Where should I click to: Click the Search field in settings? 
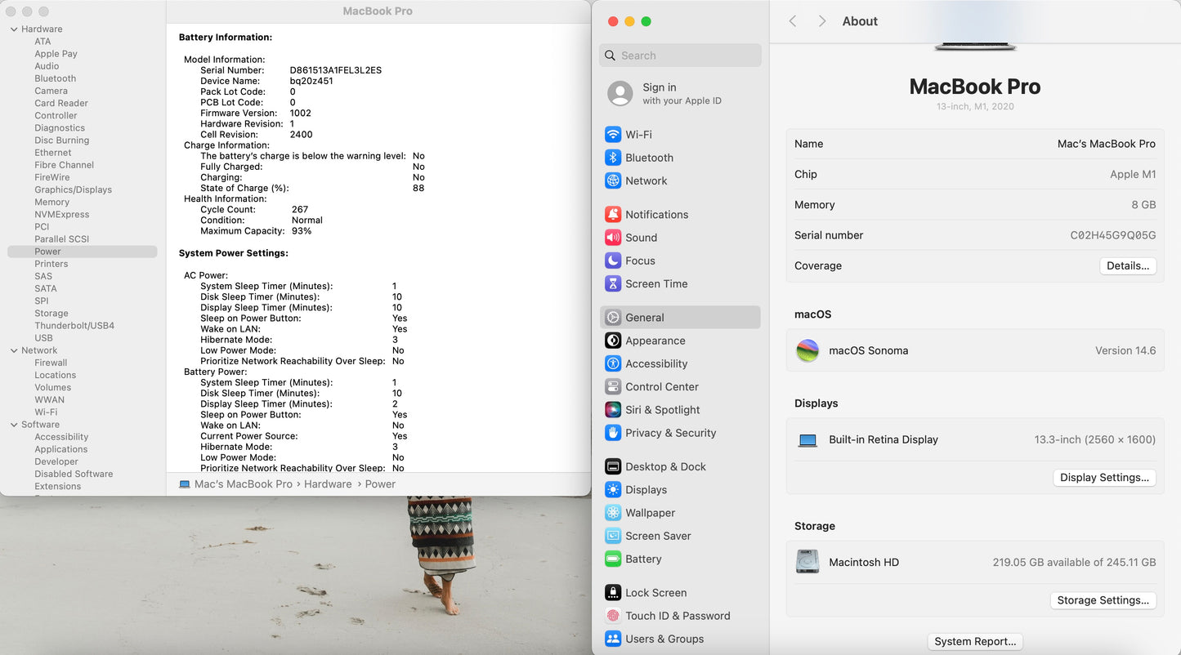(x=679, y=55)
